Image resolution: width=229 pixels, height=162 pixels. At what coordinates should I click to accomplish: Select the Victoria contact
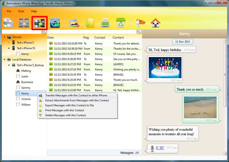[26, 99]
